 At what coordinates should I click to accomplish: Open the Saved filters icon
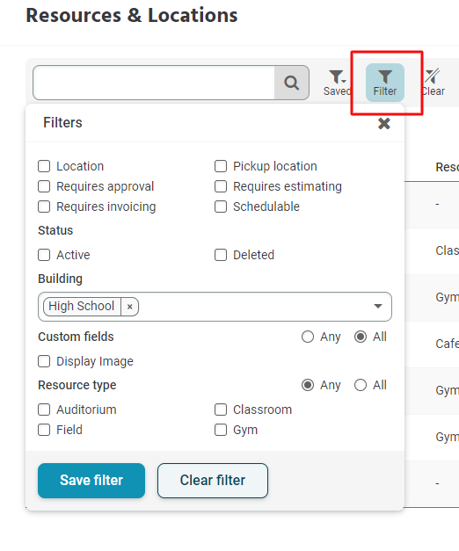click(x=337, y=83)
